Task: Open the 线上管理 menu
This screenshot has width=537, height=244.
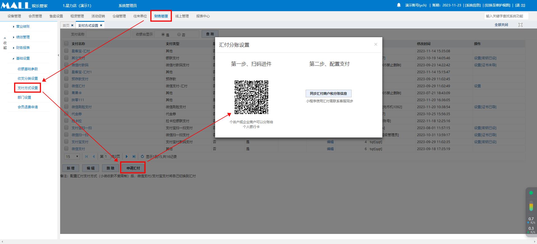Action: (x=182, y=16)
